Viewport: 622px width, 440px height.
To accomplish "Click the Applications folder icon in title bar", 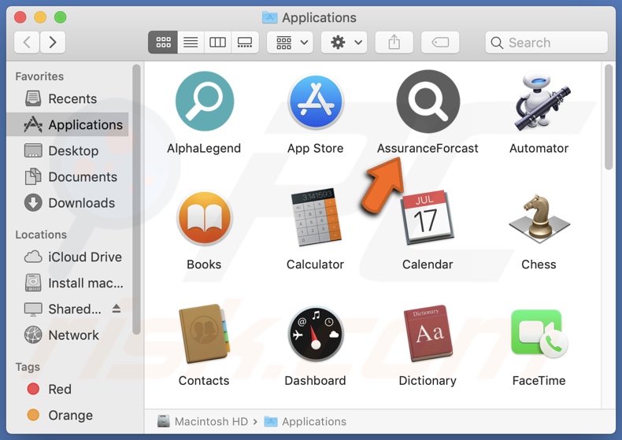I will (x=270, y=17).
